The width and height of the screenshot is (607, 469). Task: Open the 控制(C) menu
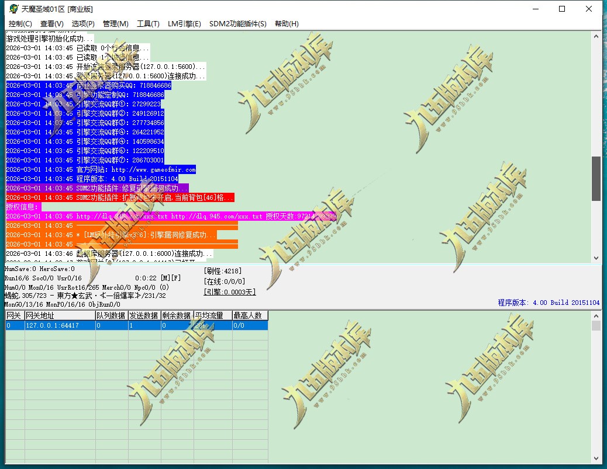point(20,24)
